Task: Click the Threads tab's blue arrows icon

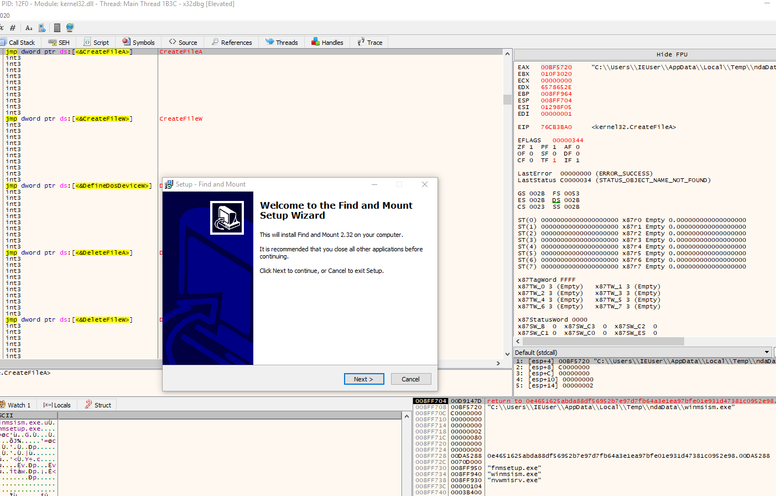Action: (269, 42)
